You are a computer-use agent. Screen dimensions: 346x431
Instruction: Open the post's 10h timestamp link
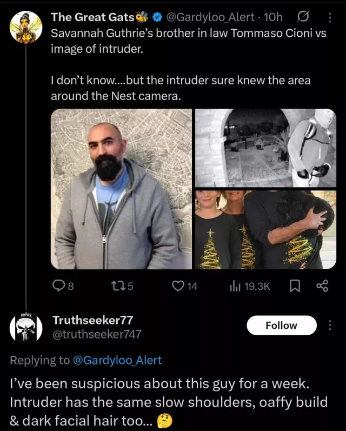(272, 17)
